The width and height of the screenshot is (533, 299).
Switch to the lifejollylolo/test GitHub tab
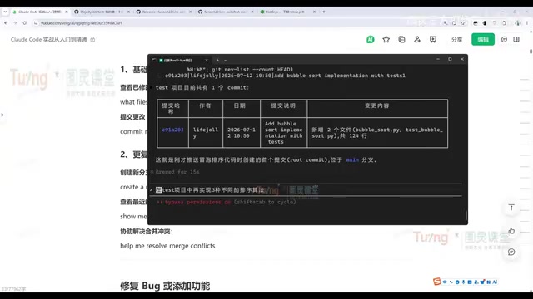pos(102,12)
